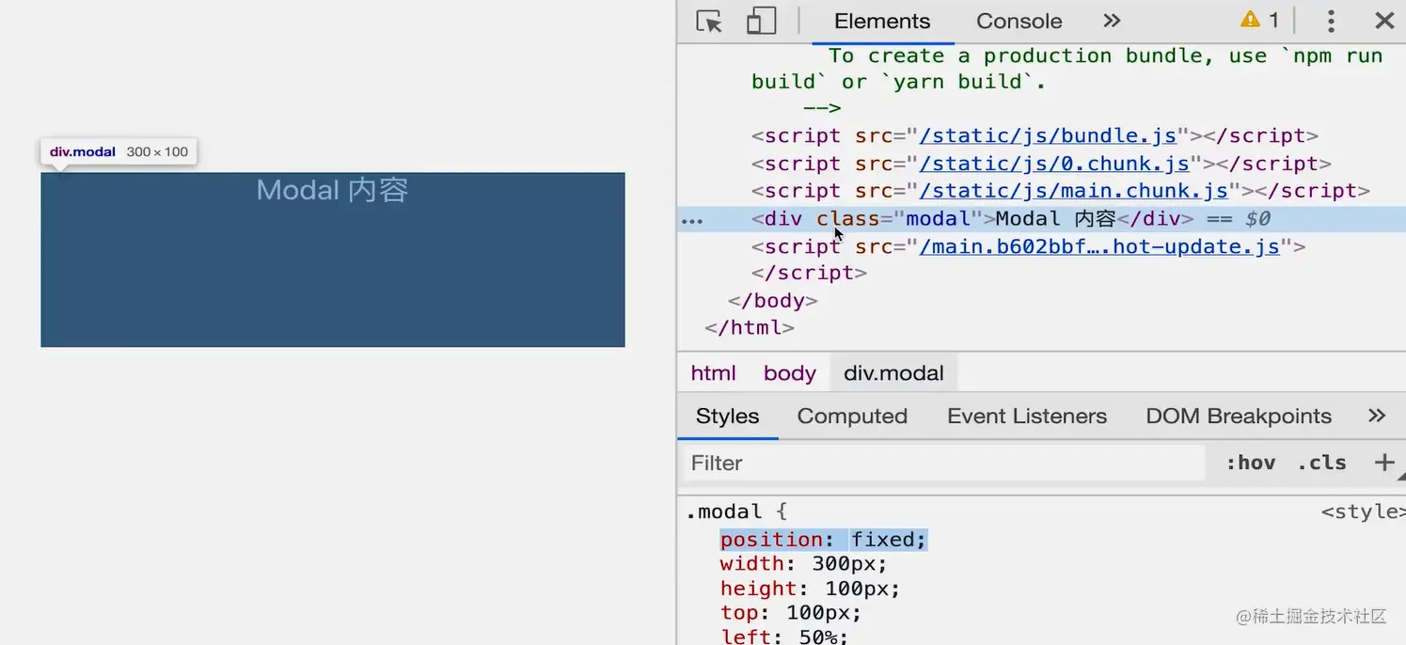Open the /static/js/main.chunk.js link
This screenshot has height=645, width=1406.
(1074, 191)
